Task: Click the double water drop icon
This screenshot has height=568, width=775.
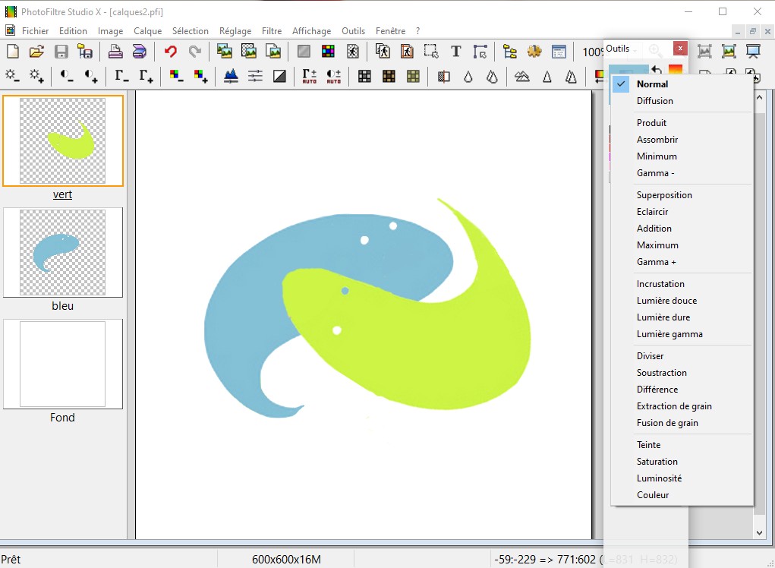Action: (x=493, y=76)
